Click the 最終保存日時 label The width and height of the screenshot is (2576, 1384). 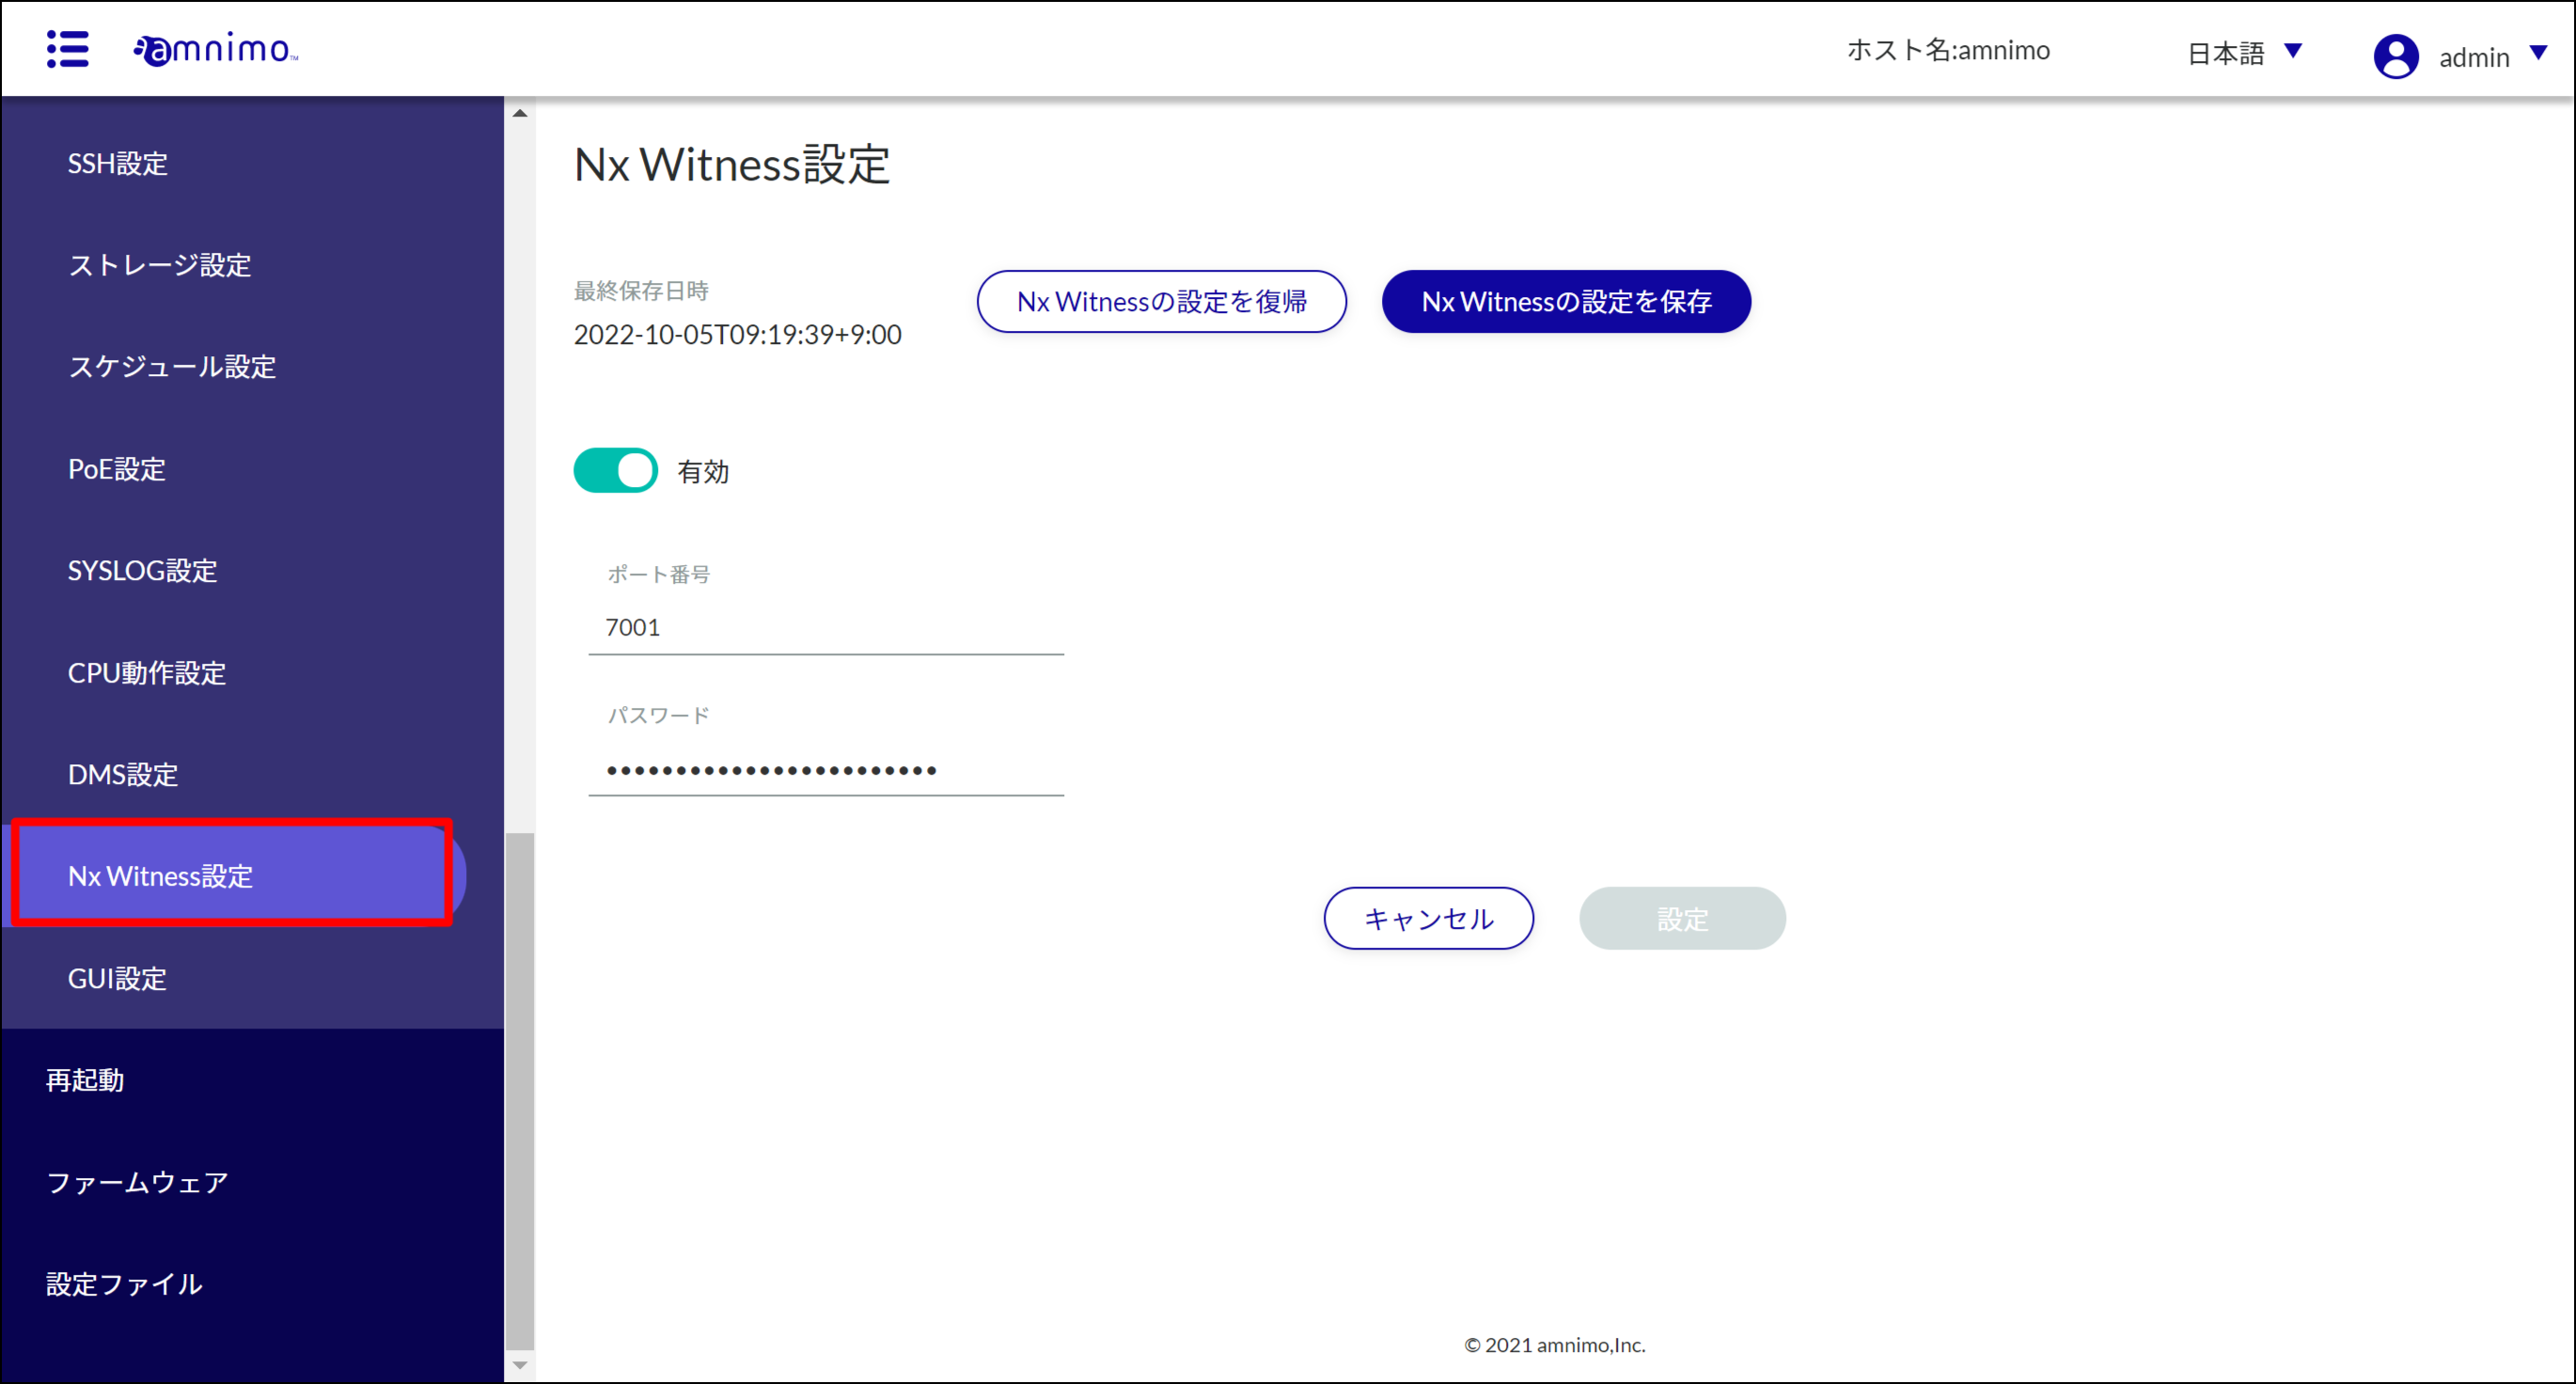point(641,291)
